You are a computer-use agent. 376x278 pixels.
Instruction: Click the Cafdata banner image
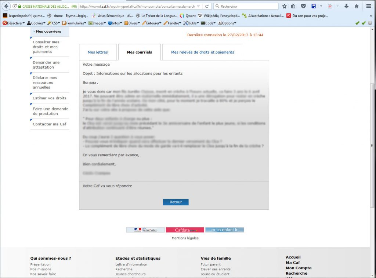point(185,230)
